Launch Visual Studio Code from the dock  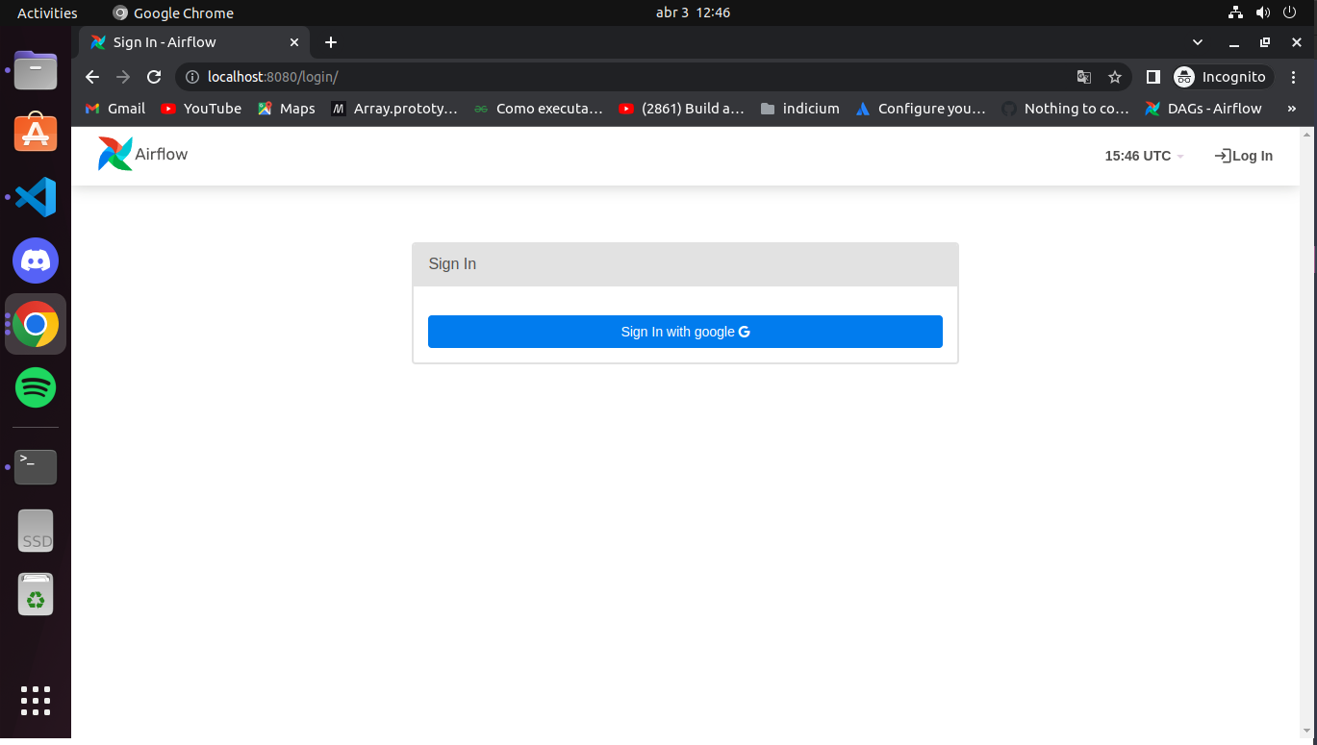(35, 196)
